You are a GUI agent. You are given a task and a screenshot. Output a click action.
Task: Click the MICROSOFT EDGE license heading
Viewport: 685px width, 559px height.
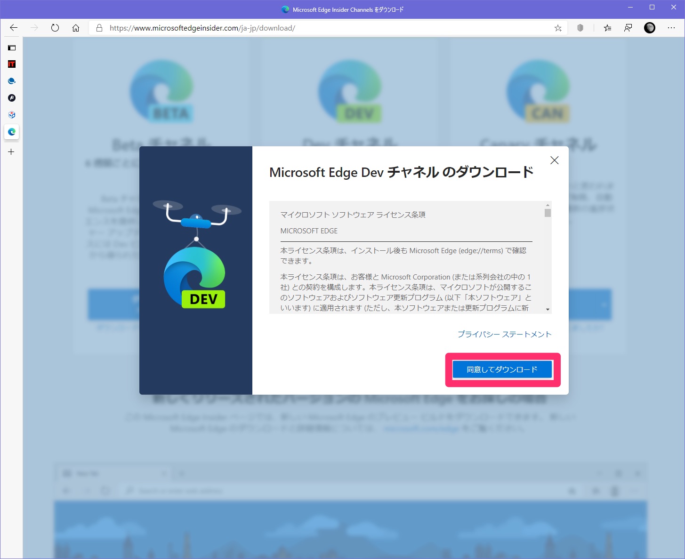click(309, 231)
